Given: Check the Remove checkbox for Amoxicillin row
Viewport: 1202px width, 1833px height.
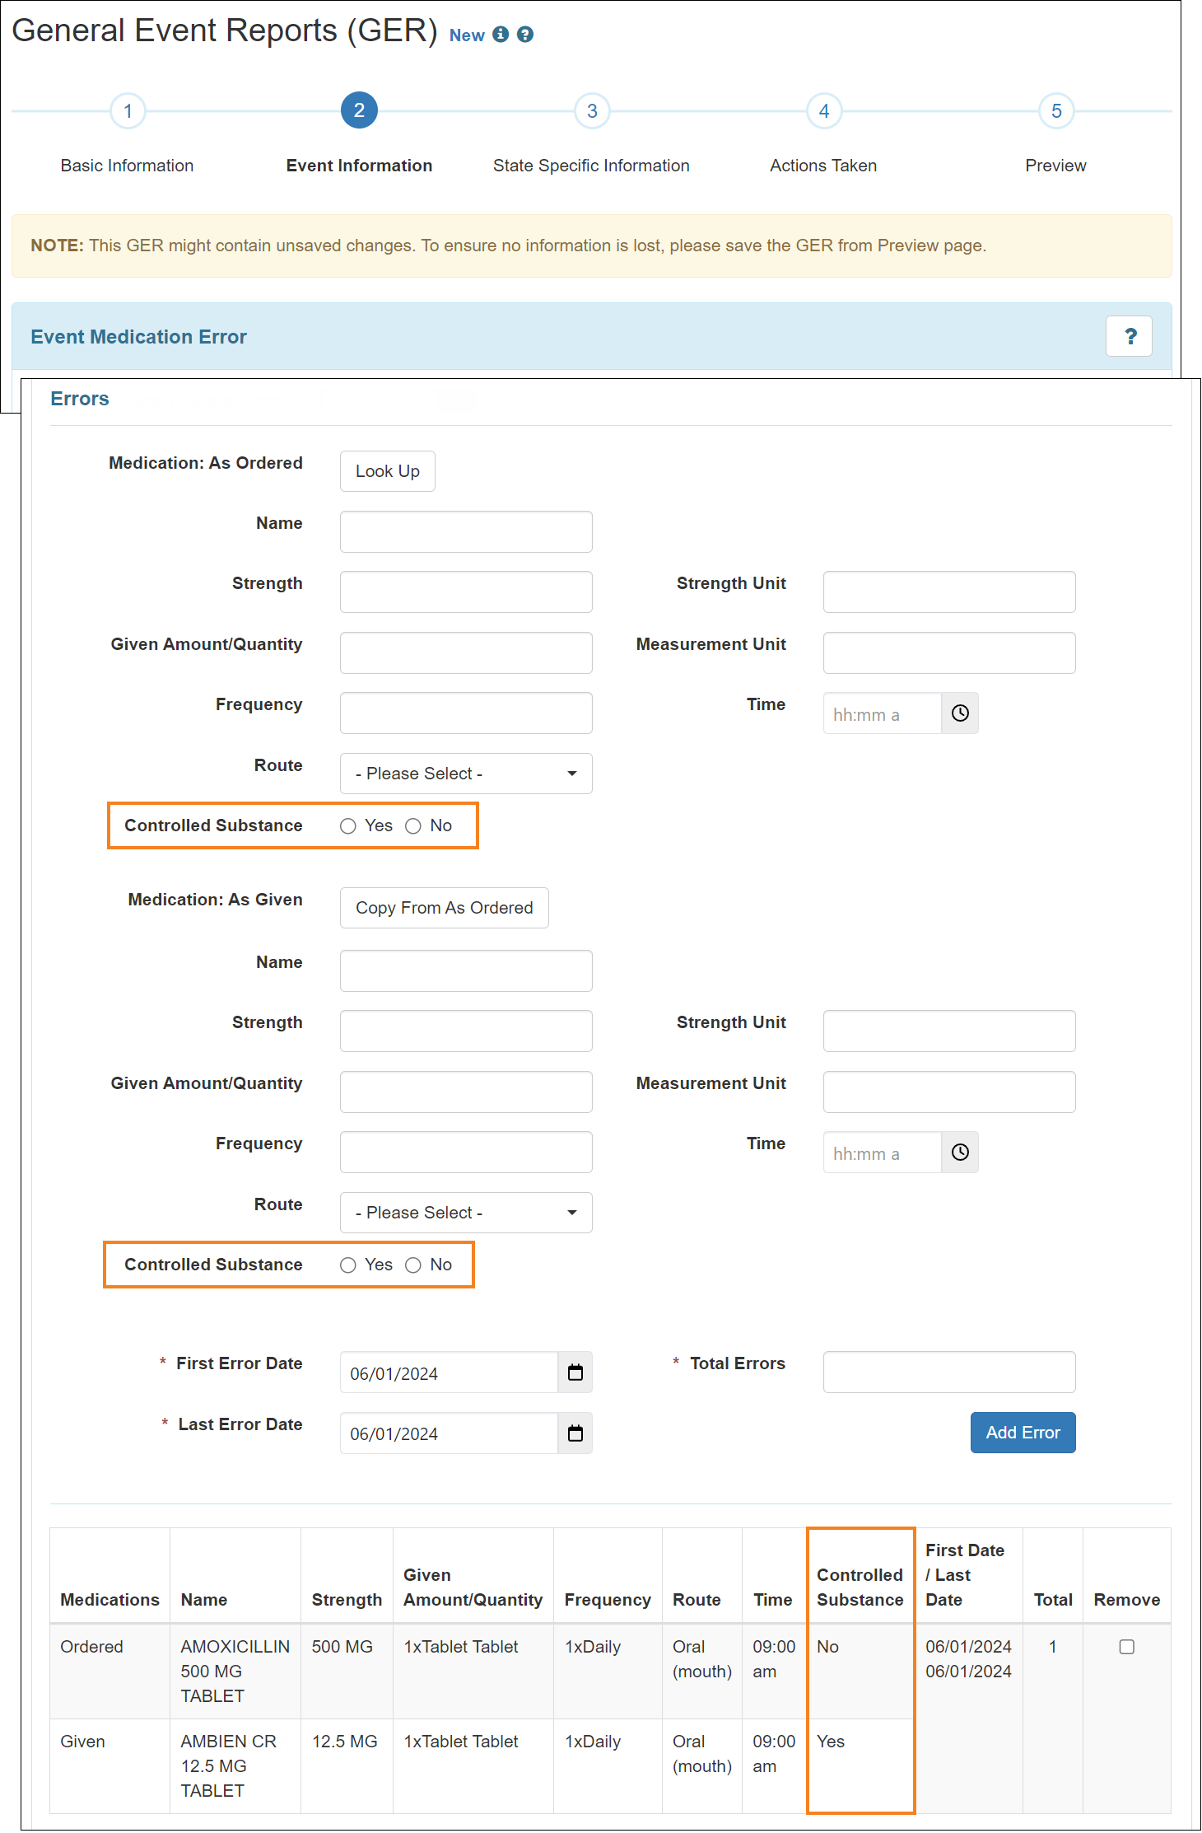Looking at the screenshot, I should 1126,1647.
